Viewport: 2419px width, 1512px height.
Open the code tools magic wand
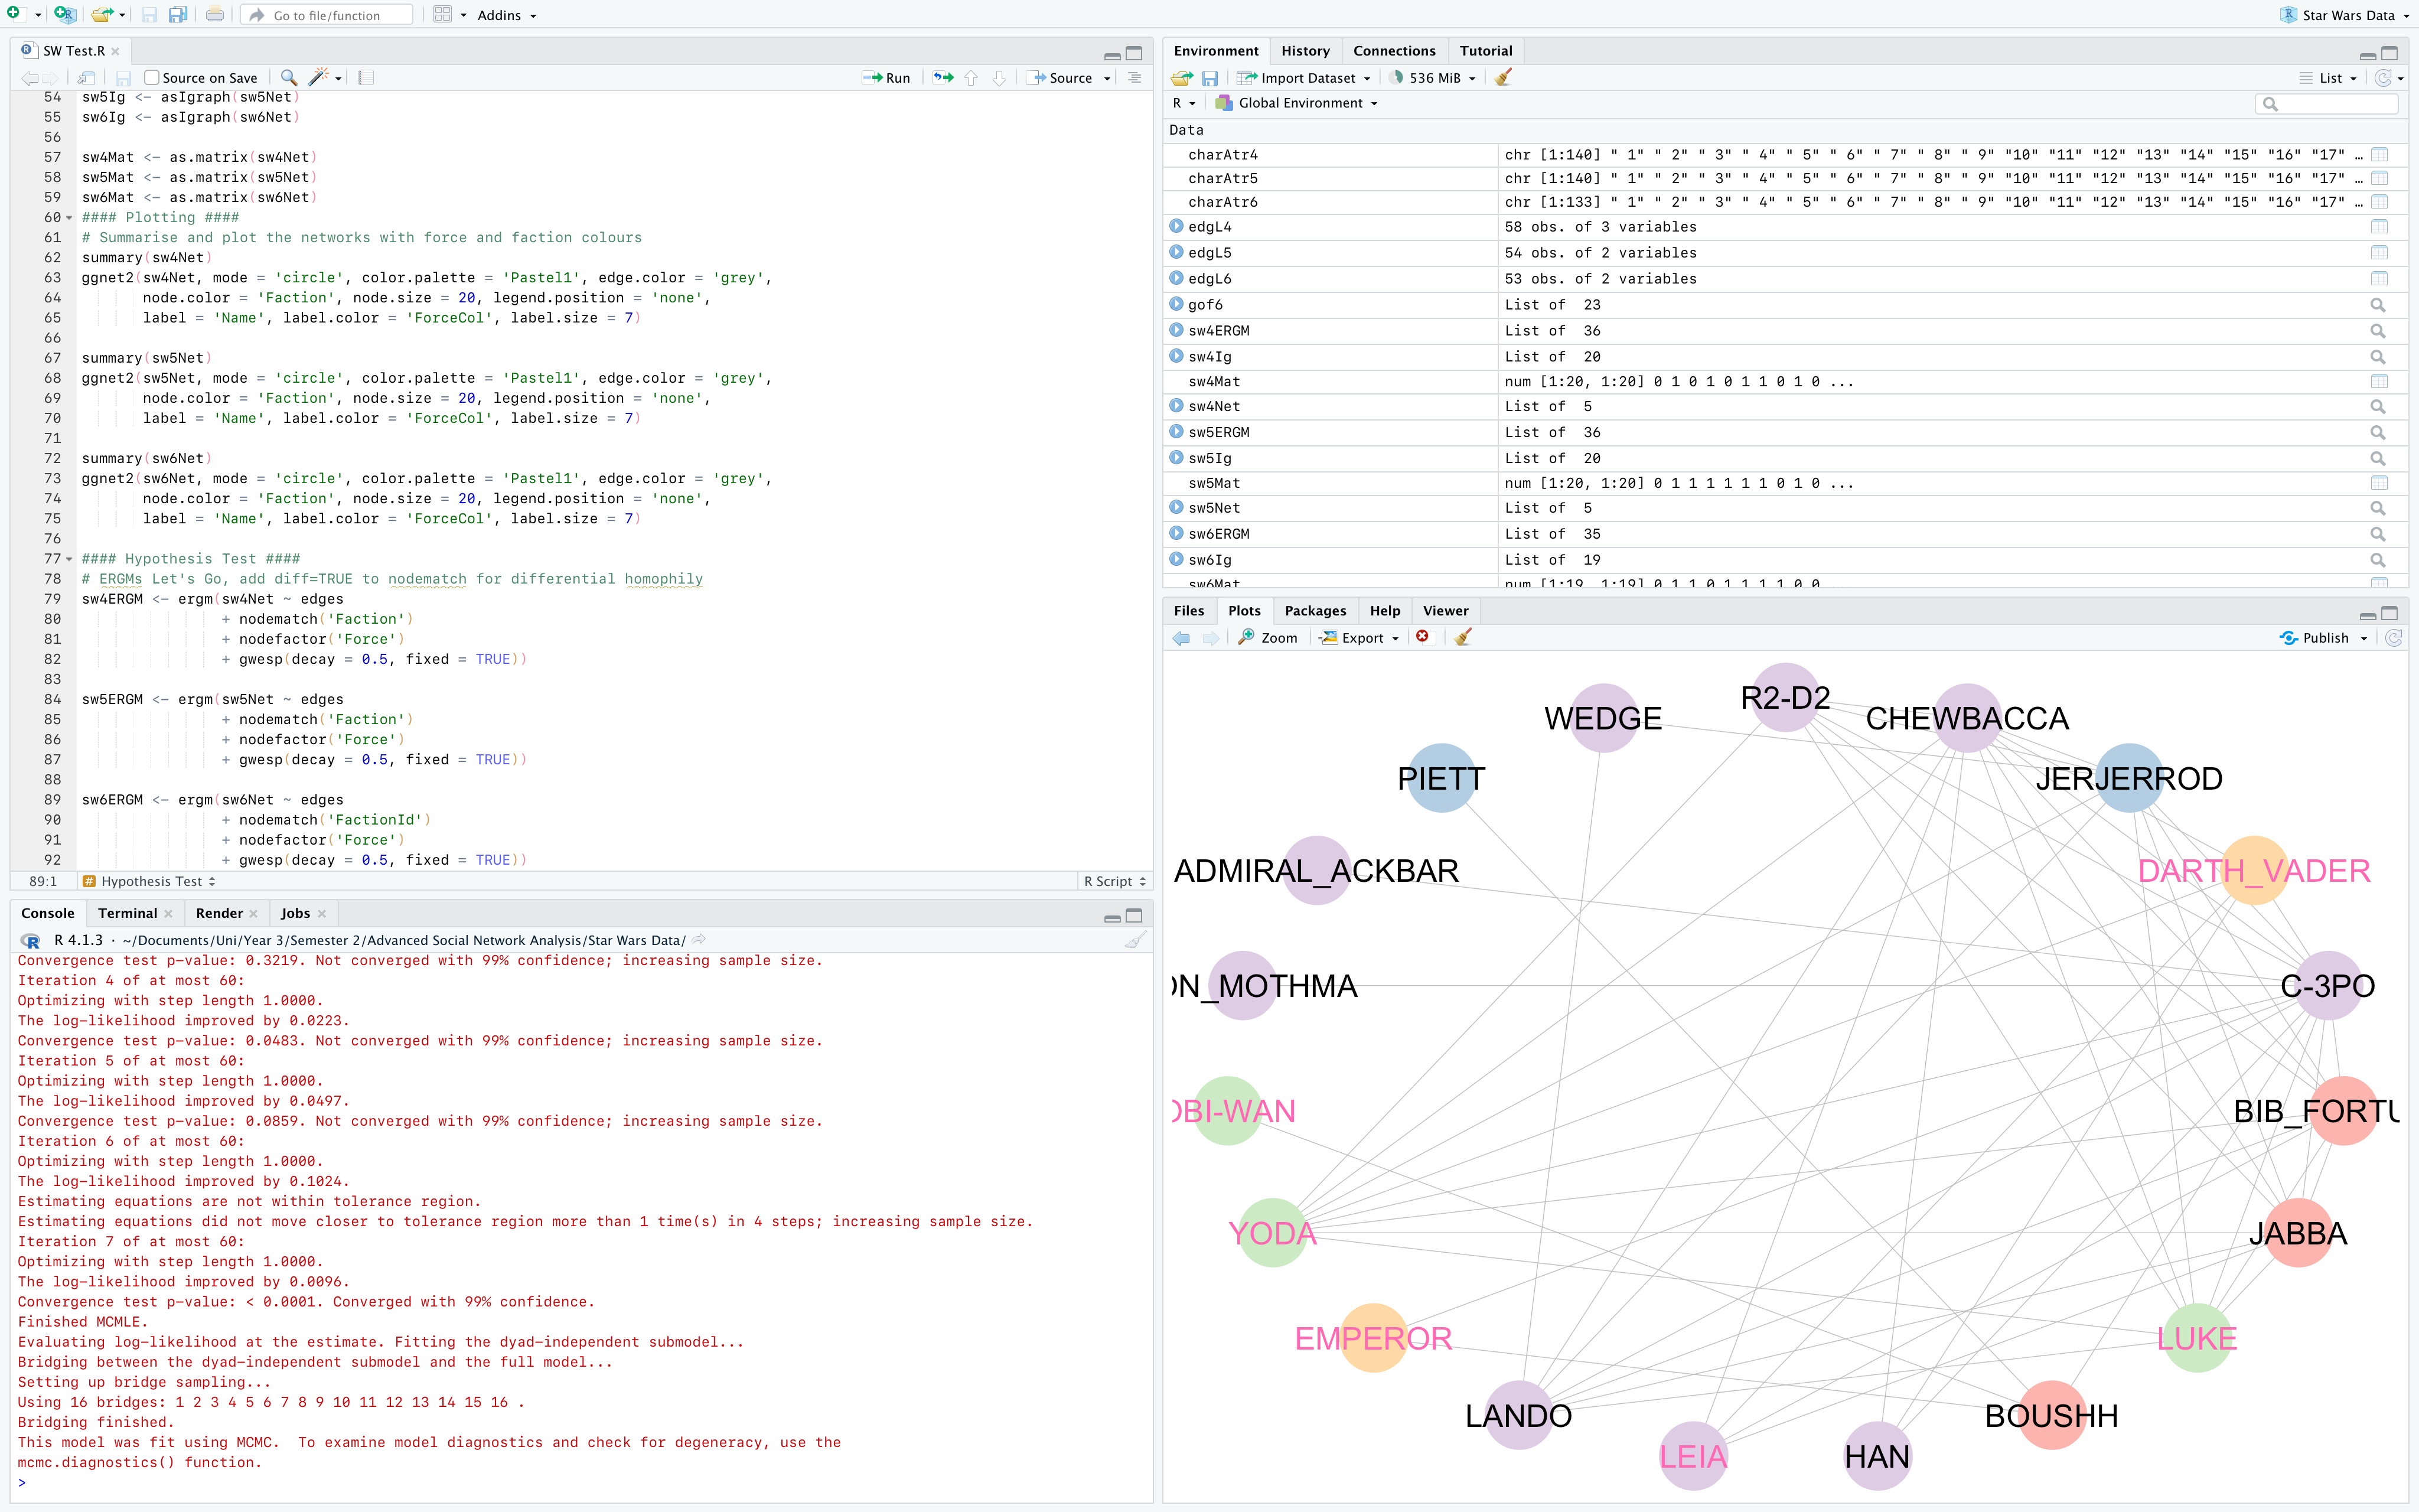tap(319, 78)
